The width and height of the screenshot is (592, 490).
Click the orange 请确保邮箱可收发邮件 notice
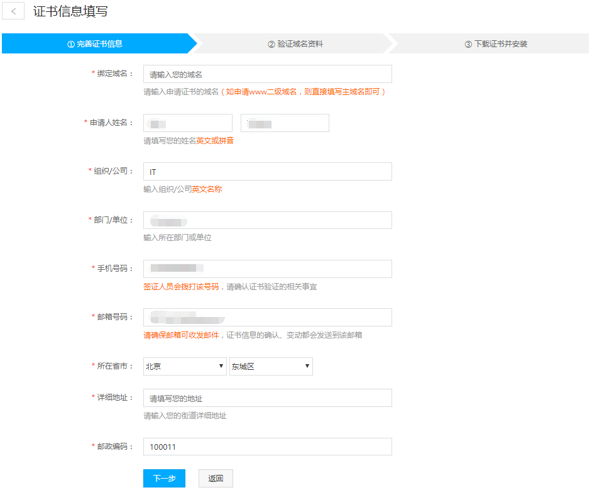coord(181,335)
